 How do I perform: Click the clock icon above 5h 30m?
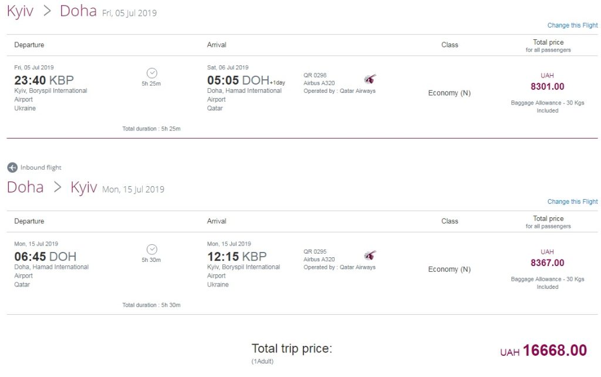point(151,249)
